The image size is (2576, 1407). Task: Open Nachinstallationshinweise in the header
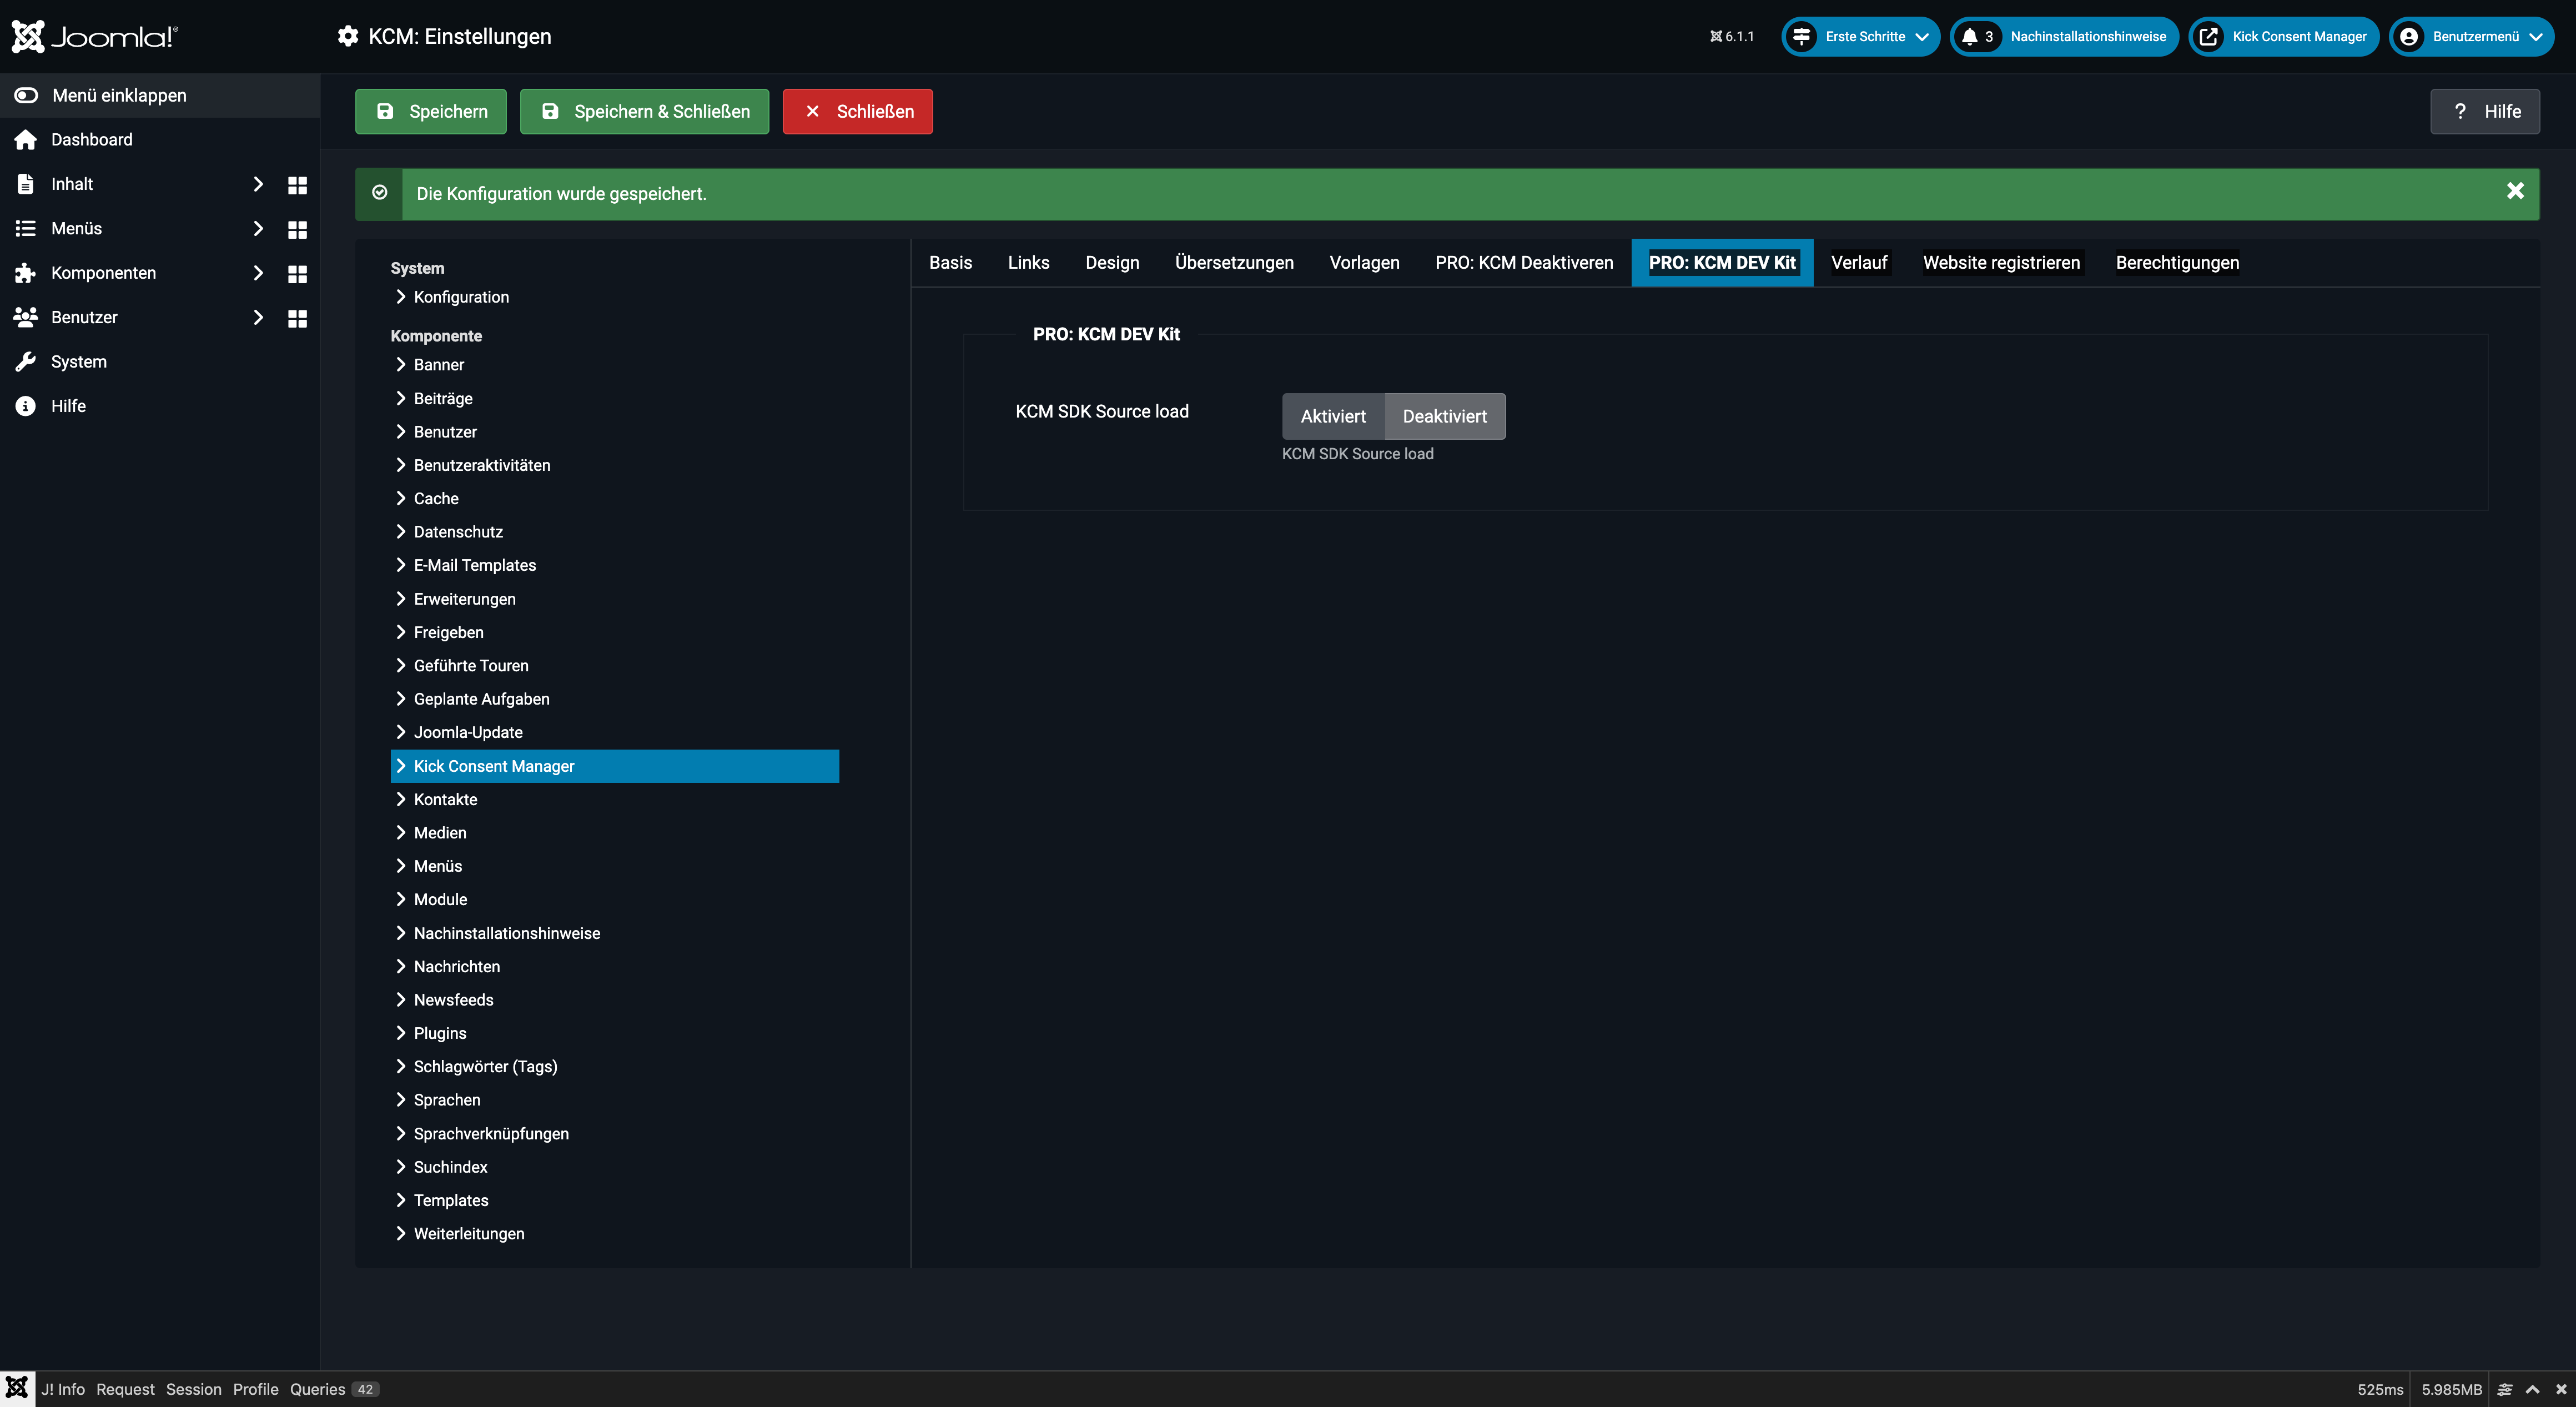[2064, 36]
